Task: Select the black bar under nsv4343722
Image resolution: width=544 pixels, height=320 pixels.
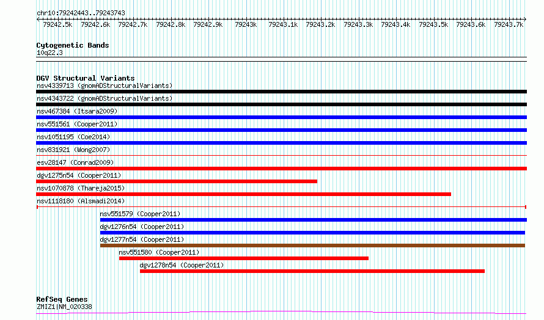Action: (x=281, y=104)
